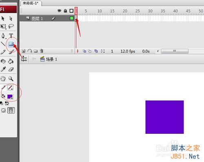Add a motion guide layer
This screenshot has height=162, width=204.
coord(30,51)
